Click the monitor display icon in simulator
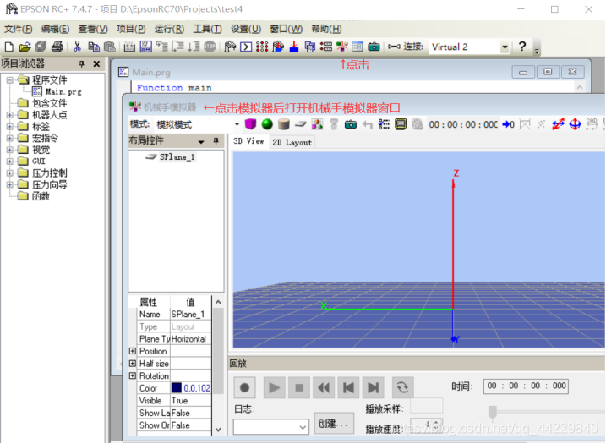Image resolution: width=606 pixels, height=444 pixels. [x=401, y=124]
